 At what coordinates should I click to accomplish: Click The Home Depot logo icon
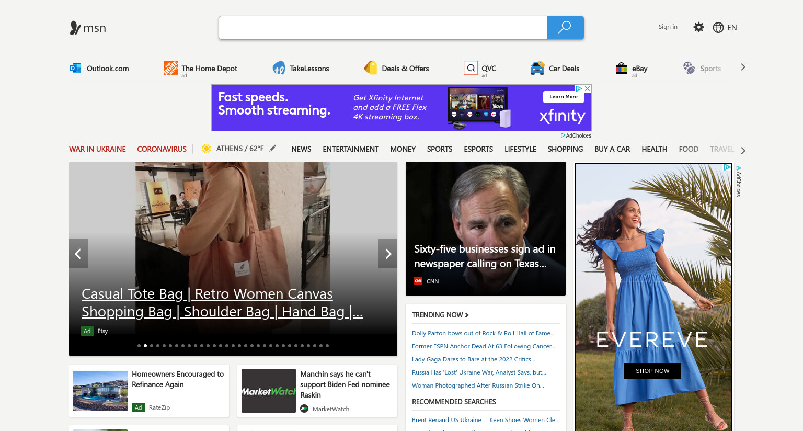(x=170, y=67)
